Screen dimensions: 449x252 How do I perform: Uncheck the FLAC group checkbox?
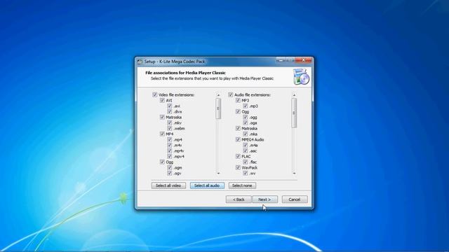tap(238, 156)
